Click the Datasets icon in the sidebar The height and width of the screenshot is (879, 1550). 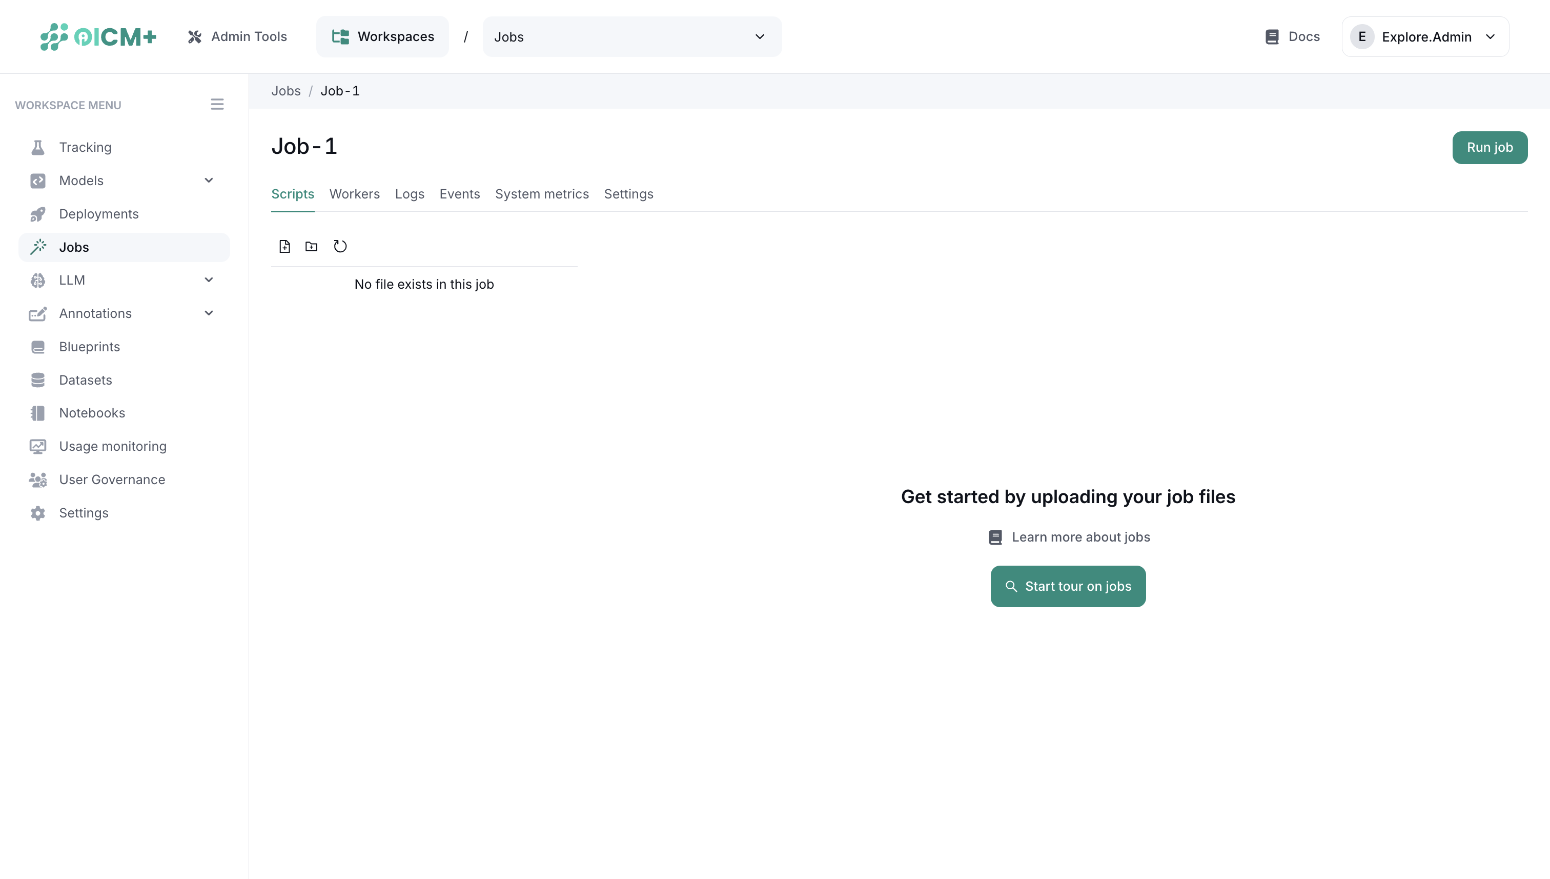click(x=38, y=379)
